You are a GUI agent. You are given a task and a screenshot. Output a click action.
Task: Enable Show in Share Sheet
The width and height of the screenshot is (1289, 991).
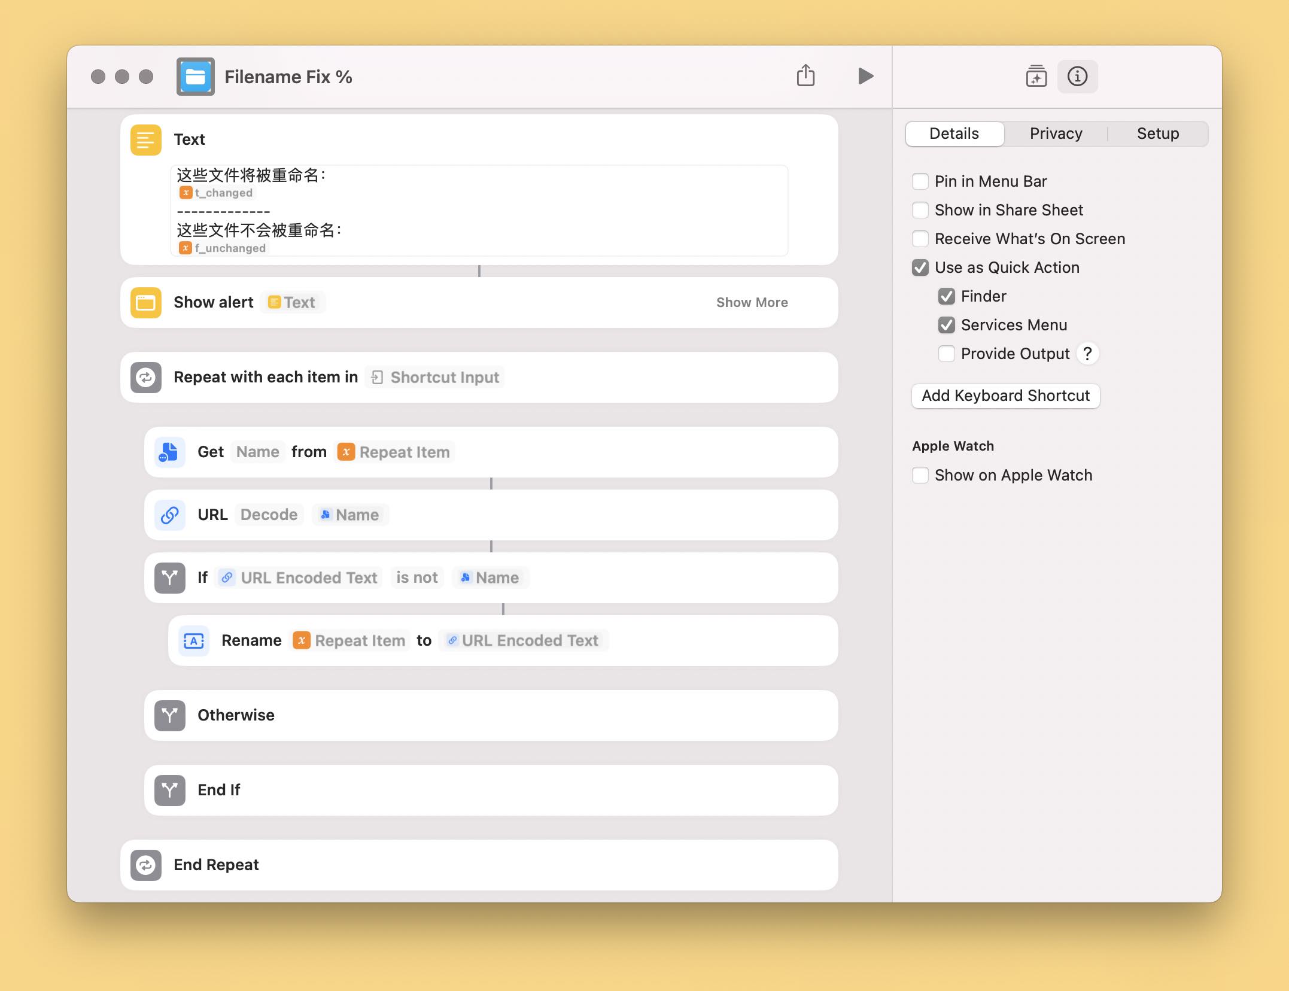(920, 210)
